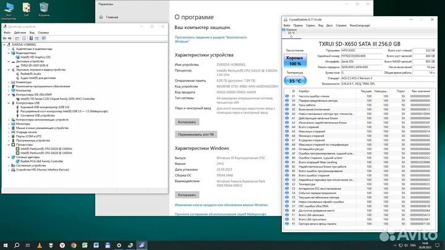The height and width of the screenshot is (250, 445).
Task: Click Device Manager help toolbar icon
Action: pyautogui.click(x=32, y=38)
